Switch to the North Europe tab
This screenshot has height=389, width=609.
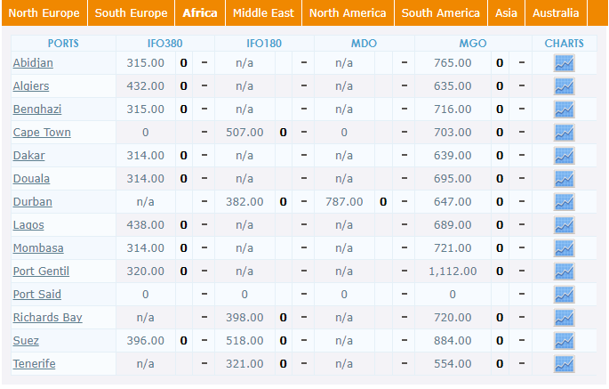click(44, 12)
